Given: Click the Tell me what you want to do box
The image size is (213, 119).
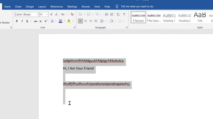Looking at the screenshot, I should (x=137, y=7).
